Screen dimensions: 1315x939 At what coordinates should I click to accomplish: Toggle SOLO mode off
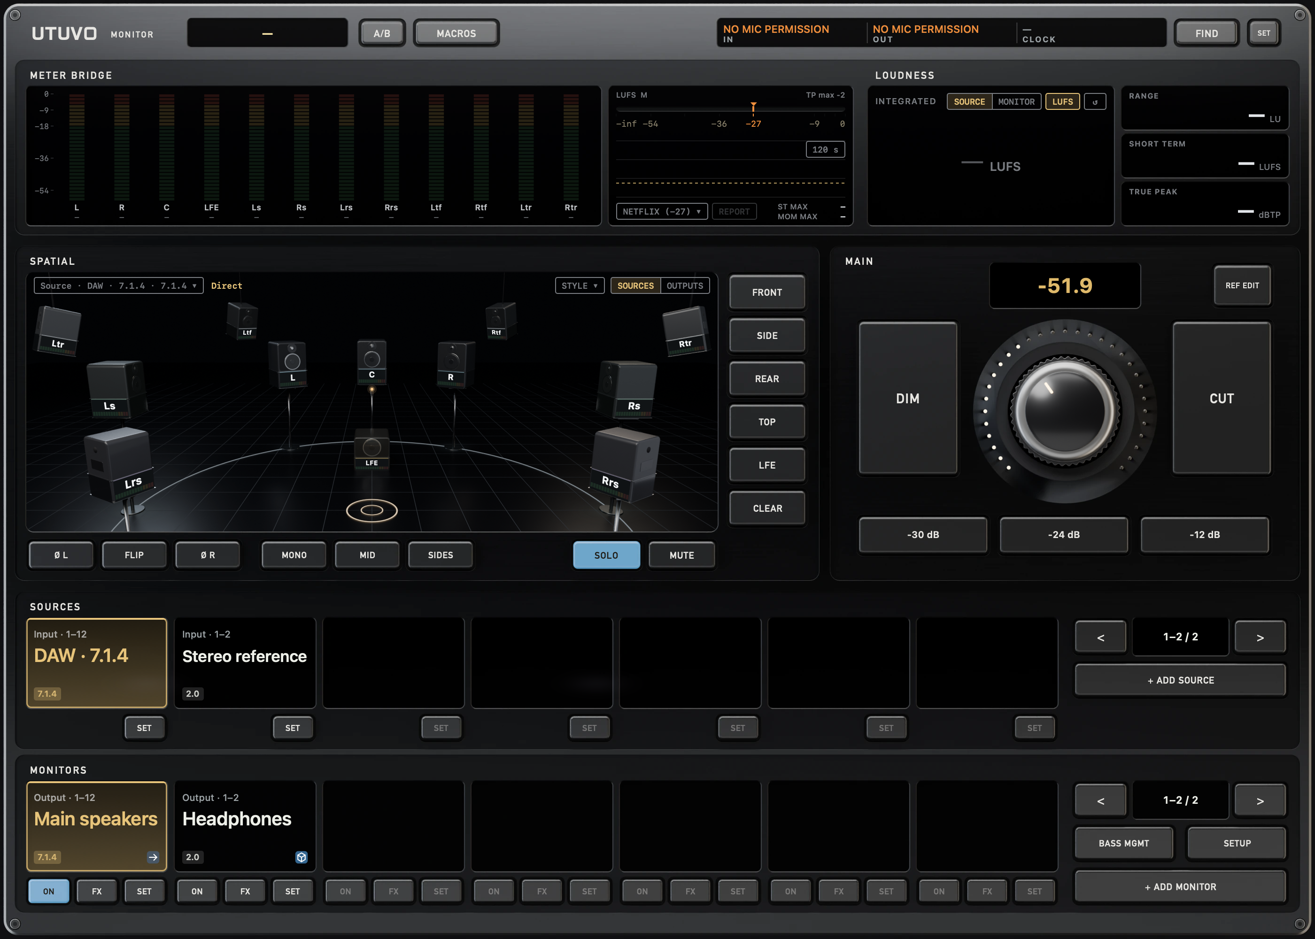pyautogui.click(x=607, y=555)
